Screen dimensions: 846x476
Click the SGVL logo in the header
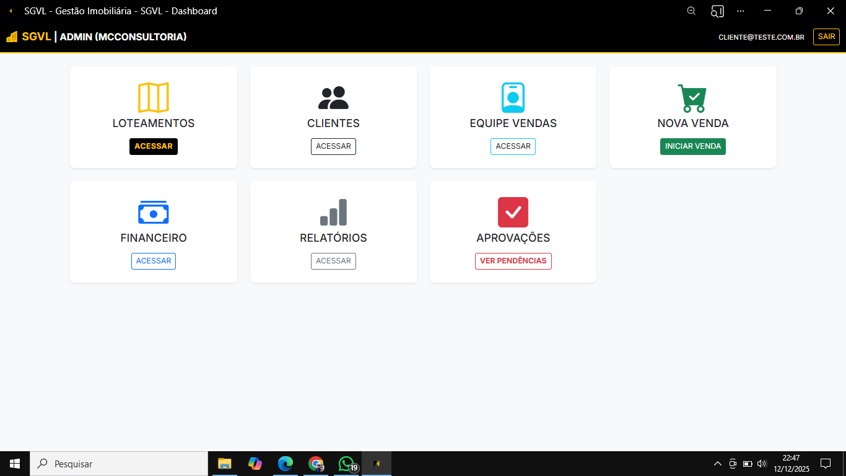coord(28,37)
